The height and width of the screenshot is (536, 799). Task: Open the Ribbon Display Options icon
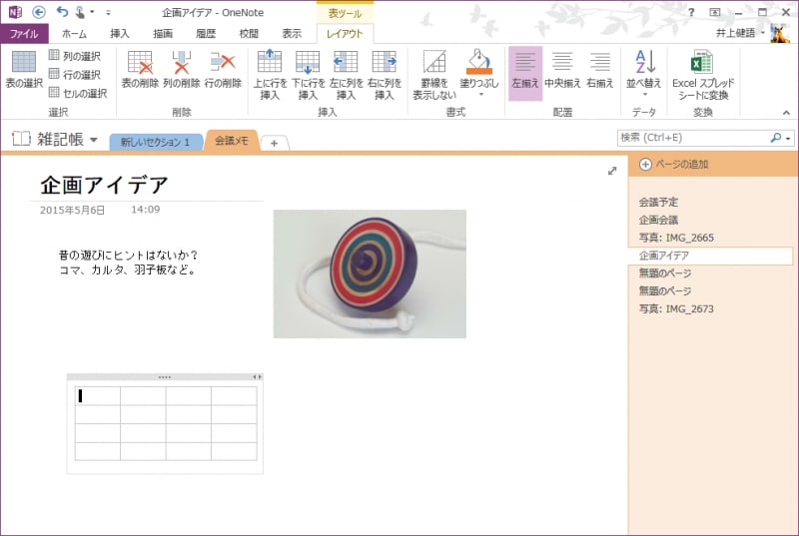[715, 12]
